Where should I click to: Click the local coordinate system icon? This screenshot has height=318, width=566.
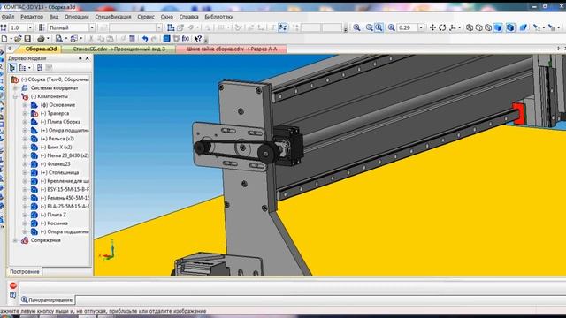(x=171, y=27)
